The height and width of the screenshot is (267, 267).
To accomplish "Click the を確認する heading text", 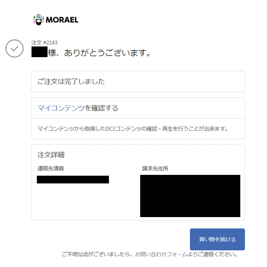I will coord(101,108).
